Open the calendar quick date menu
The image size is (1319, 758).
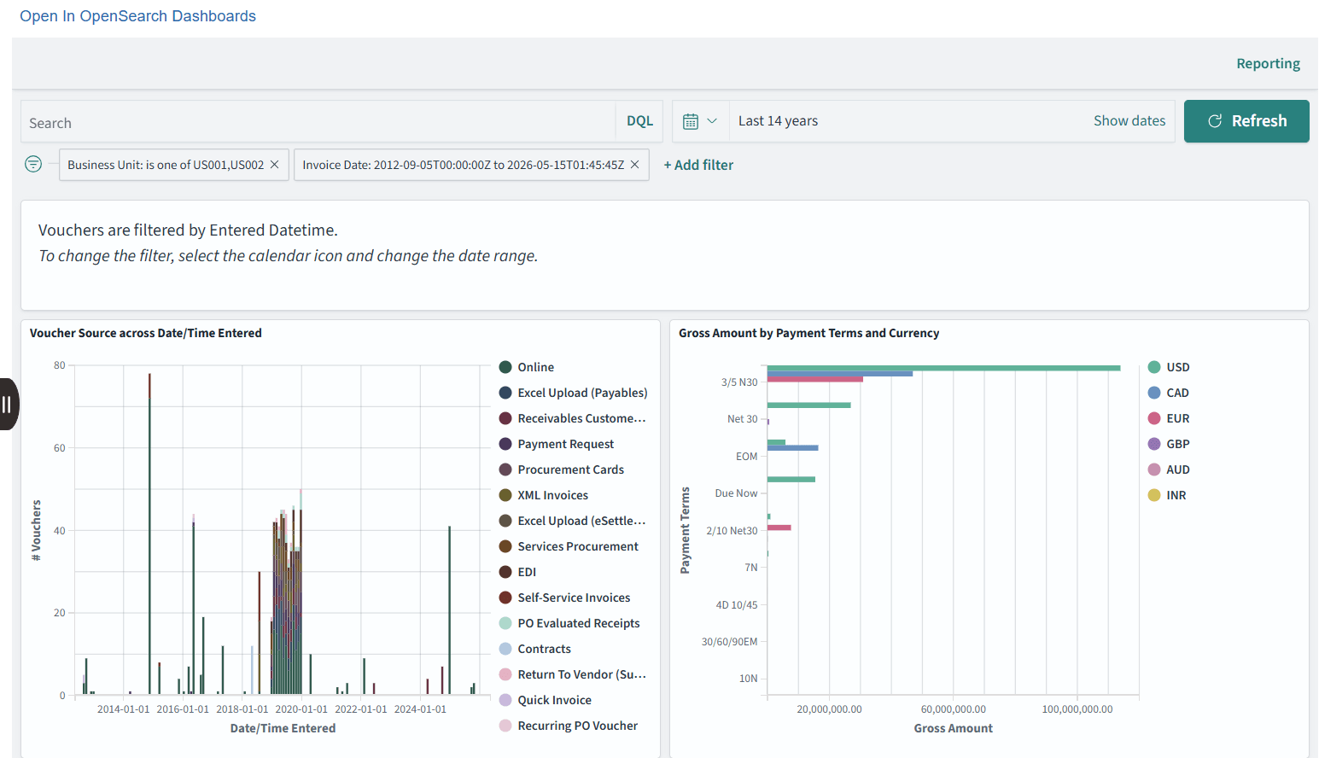pyautogui.click(x=700, y=121)
